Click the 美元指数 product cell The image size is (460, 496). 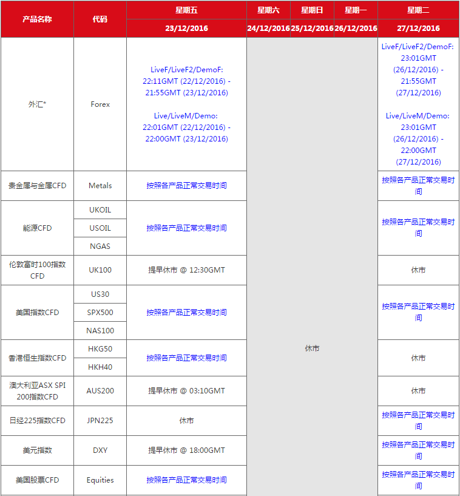click(x=37, y=450)
